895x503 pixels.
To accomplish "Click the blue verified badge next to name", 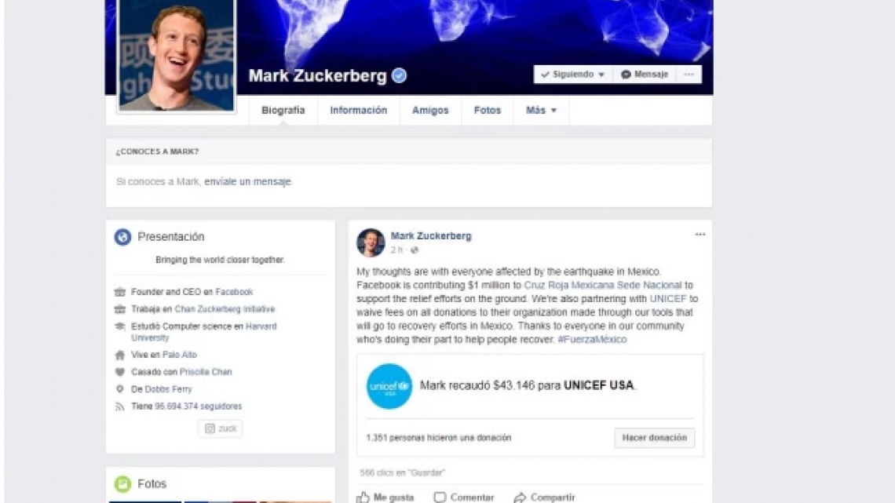I will 400,75.
